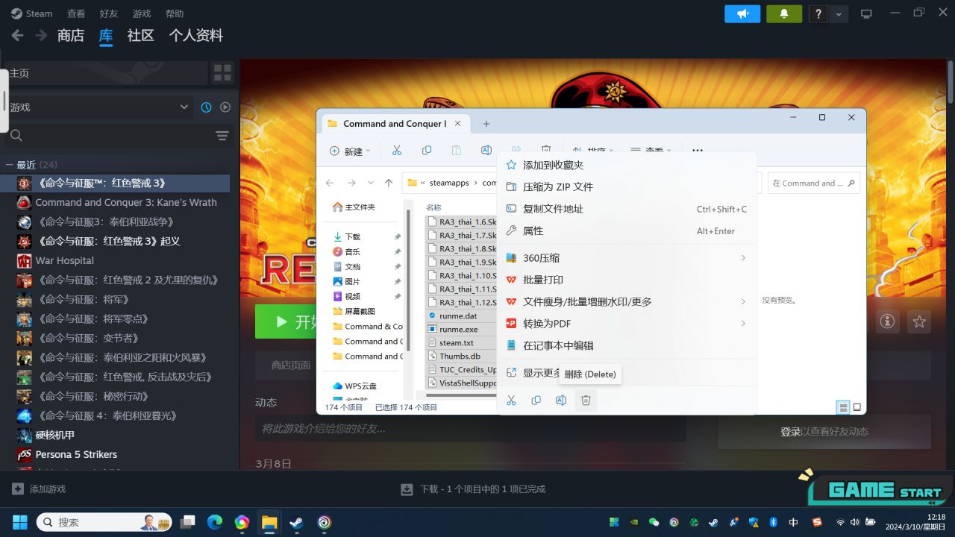Select Command and Conquer 3: Kane's Wrath
The image size is (955, 537).
point(126,202)
